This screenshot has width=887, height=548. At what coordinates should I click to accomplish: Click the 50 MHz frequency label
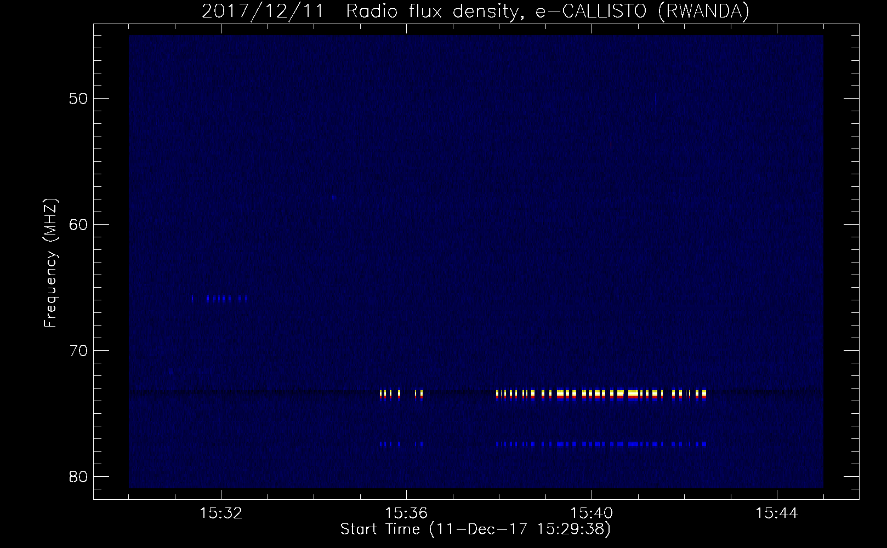pos(78,99)
